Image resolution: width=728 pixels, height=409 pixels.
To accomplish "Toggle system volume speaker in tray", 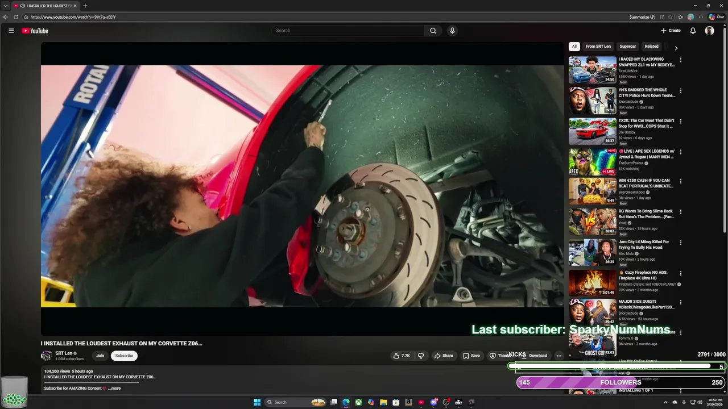I will (699, 402).
